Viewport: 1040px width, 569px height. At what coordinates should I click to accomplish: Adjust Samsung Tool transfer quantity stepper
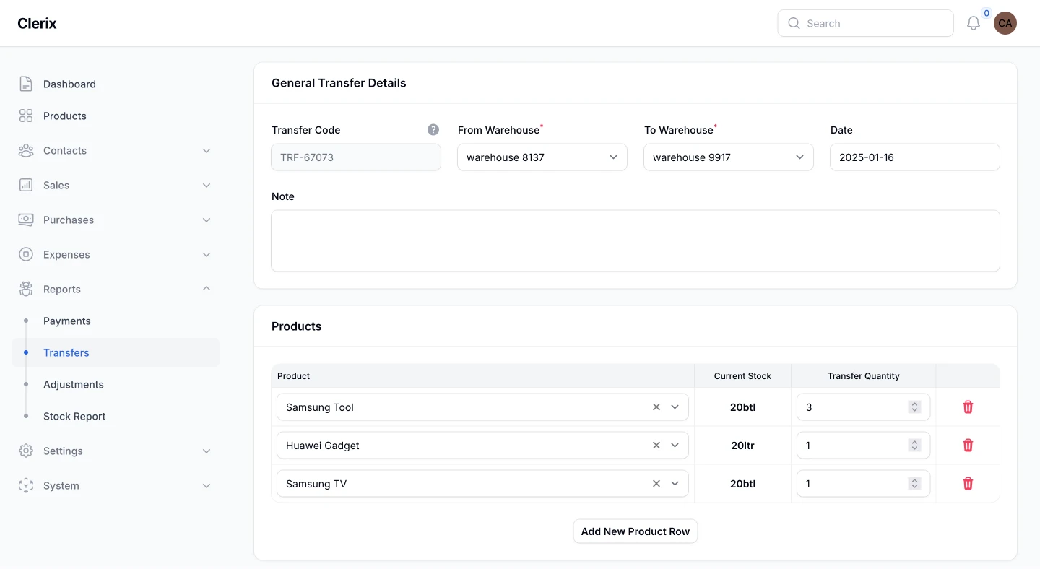[914, 407]
